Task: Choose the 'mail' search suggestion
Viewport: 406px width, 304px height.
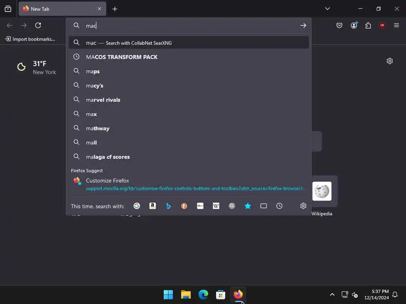Action: pyautogui.click(x=188, y=142)
